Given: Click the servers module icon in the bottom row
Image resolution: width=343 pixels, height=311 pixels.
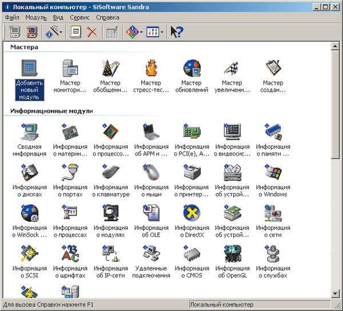Looking at the screenshot, I should coord(70,292).
